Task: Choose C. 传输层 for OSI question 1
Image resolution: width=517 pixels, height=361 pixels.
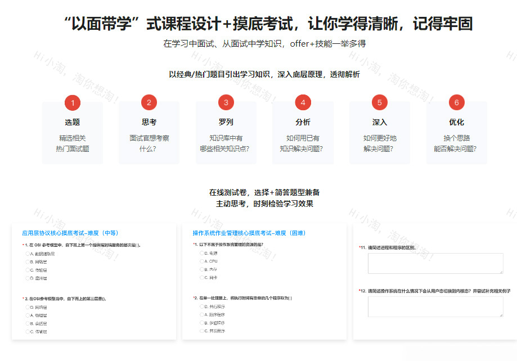Action: coord(28,270)
